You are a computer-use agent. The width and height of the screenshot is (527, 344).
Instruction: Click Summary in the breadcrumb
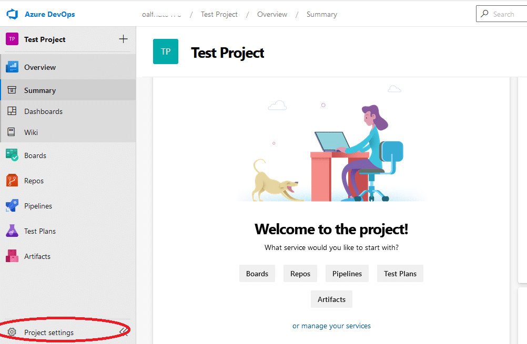pos(322,14)
